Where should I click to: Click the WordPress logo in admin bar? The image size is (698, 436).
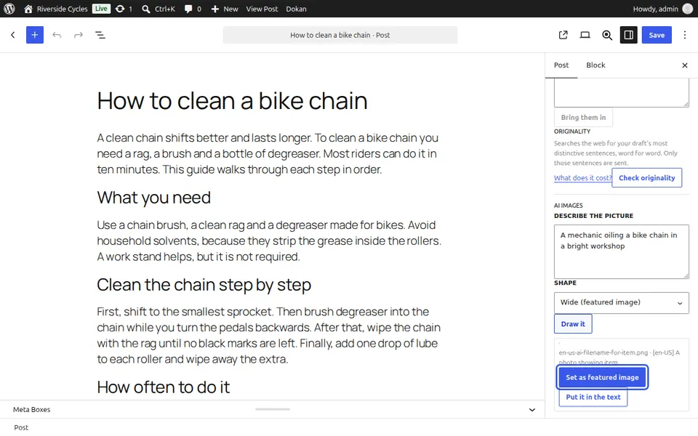pyautogui.click(x=9, y=9)
